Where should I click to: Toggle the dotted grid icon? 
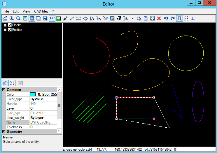tap(186, 18)
